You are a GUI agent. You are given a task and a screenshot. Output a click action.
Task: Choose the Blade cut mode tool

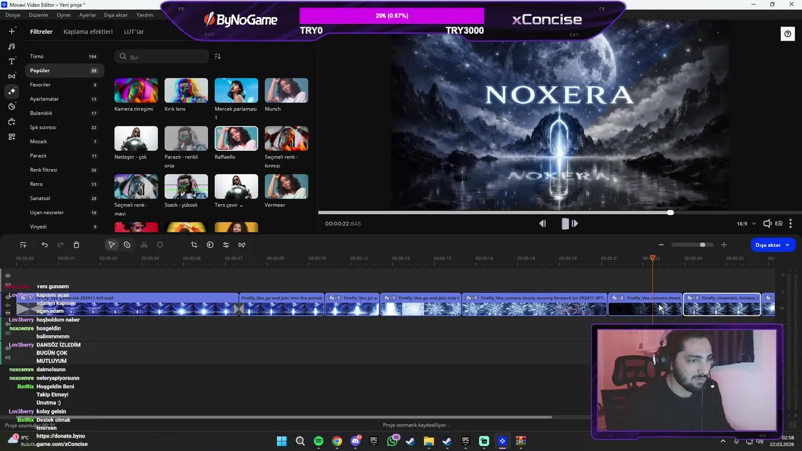coord(127,245)
